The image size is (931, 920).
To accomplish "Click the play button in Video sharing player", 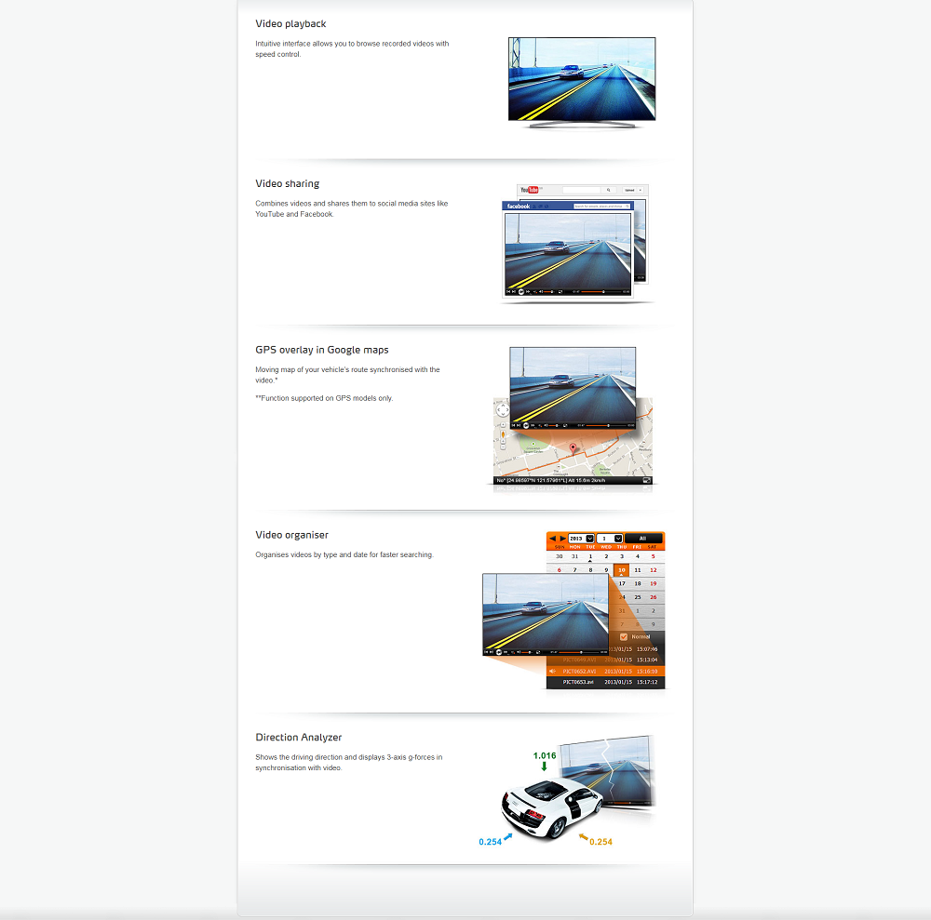I will click(x=521, y=291).
